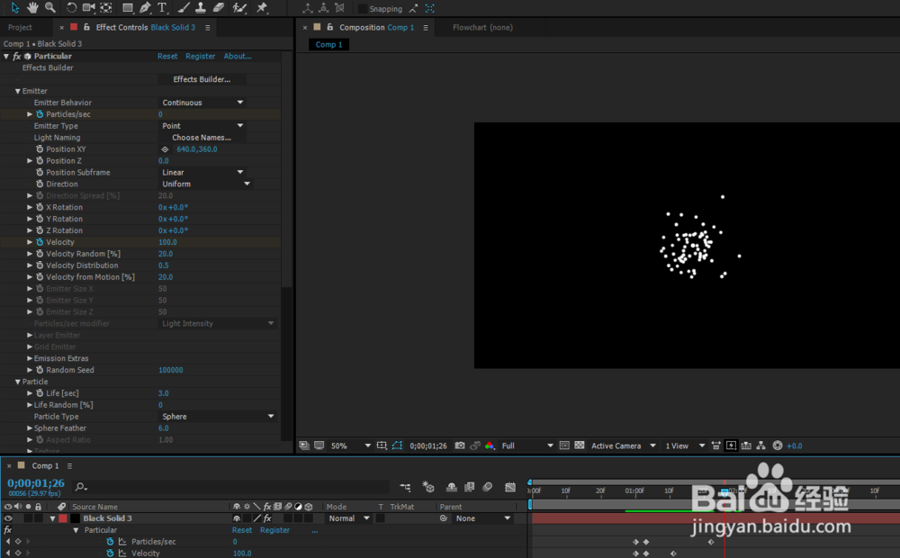
Task: Select the Pen tool
Action: click(145, 7)
